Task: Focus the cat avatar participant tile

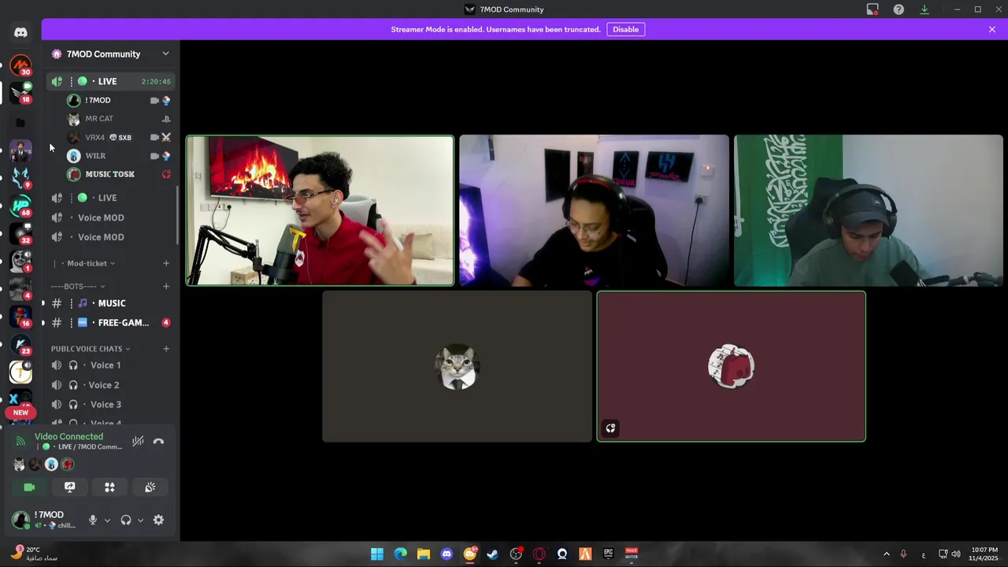Action: [457, 366]
